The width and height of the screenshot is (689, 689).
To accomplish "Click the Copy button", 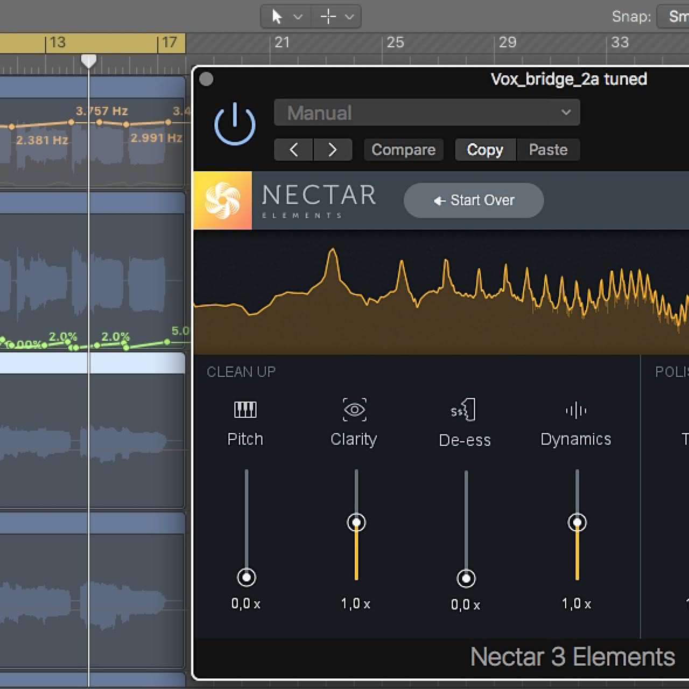I will point(485,150).
